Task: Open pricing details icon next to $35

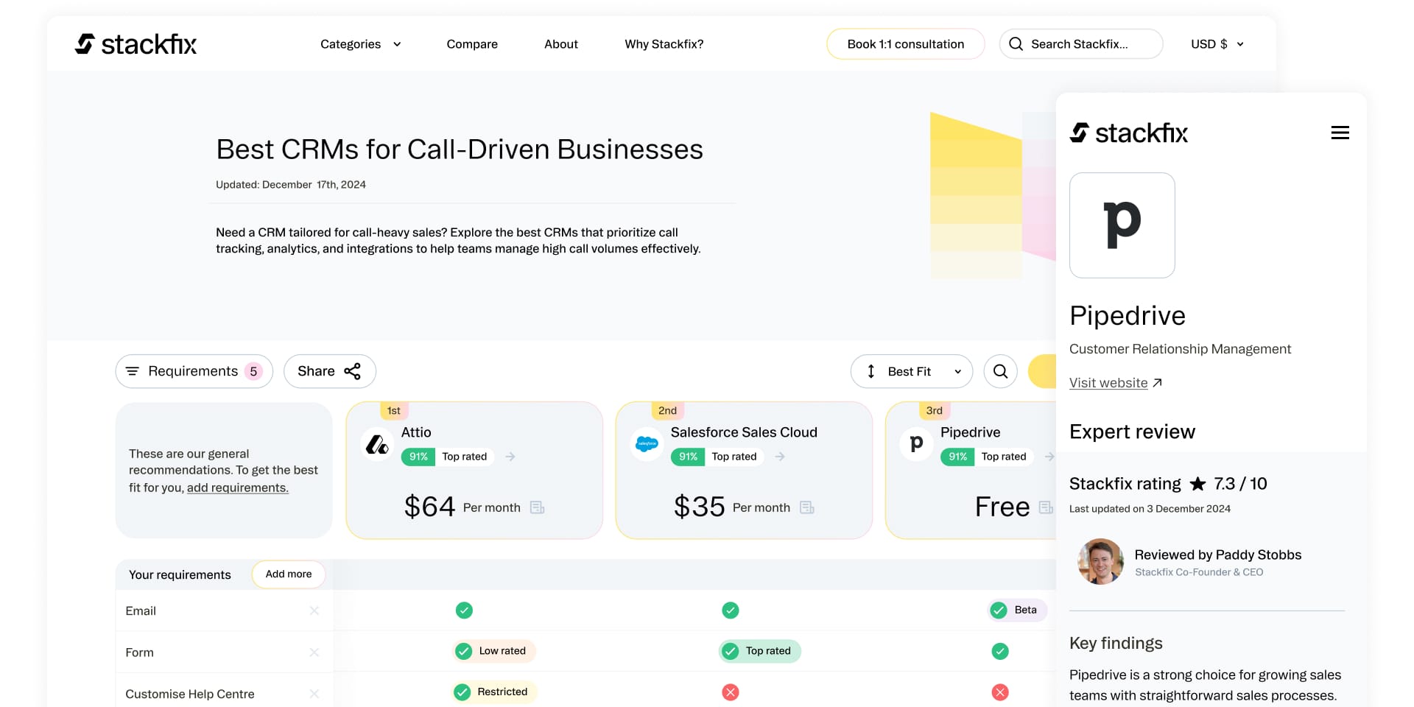Action: (806, 507)
